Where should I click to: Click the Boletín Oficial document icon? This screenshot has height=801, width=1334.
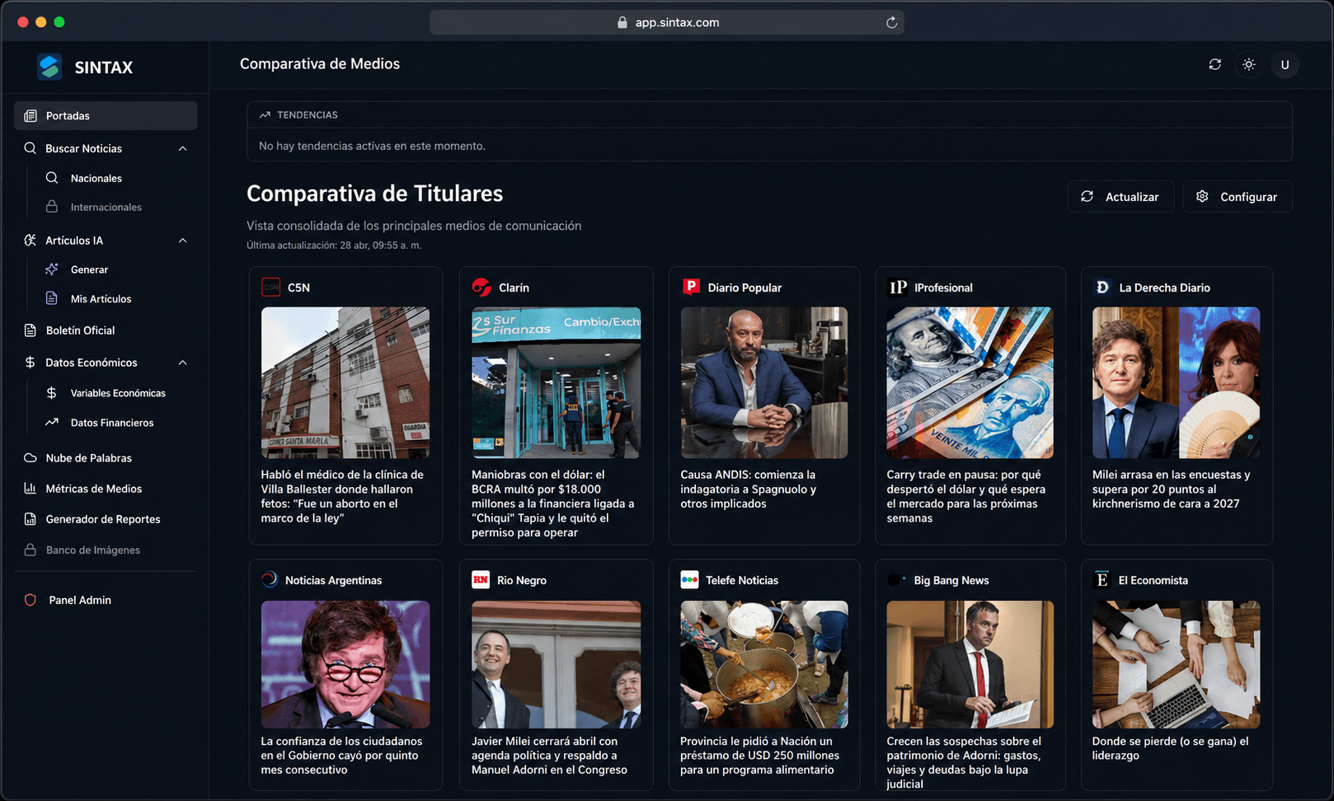point(31,330)
